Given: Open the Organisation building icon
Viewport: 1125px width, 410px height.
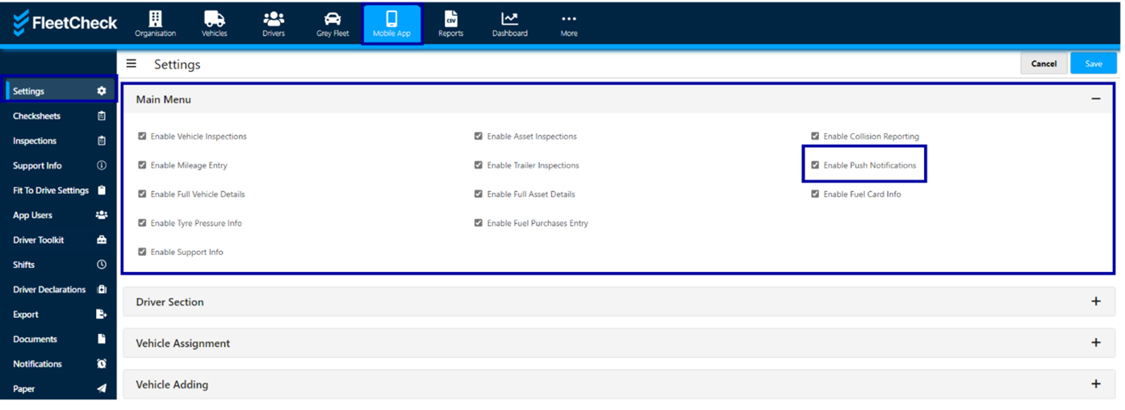Looking at the screenshot, I should 155,19.
